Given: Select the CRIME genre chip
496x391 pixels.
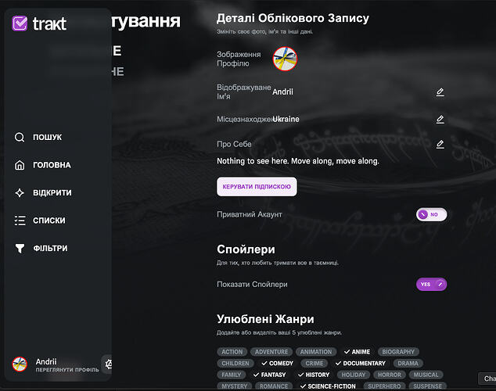Looking at the screenshot, I should pyautogui.click(x=314, y=364).
